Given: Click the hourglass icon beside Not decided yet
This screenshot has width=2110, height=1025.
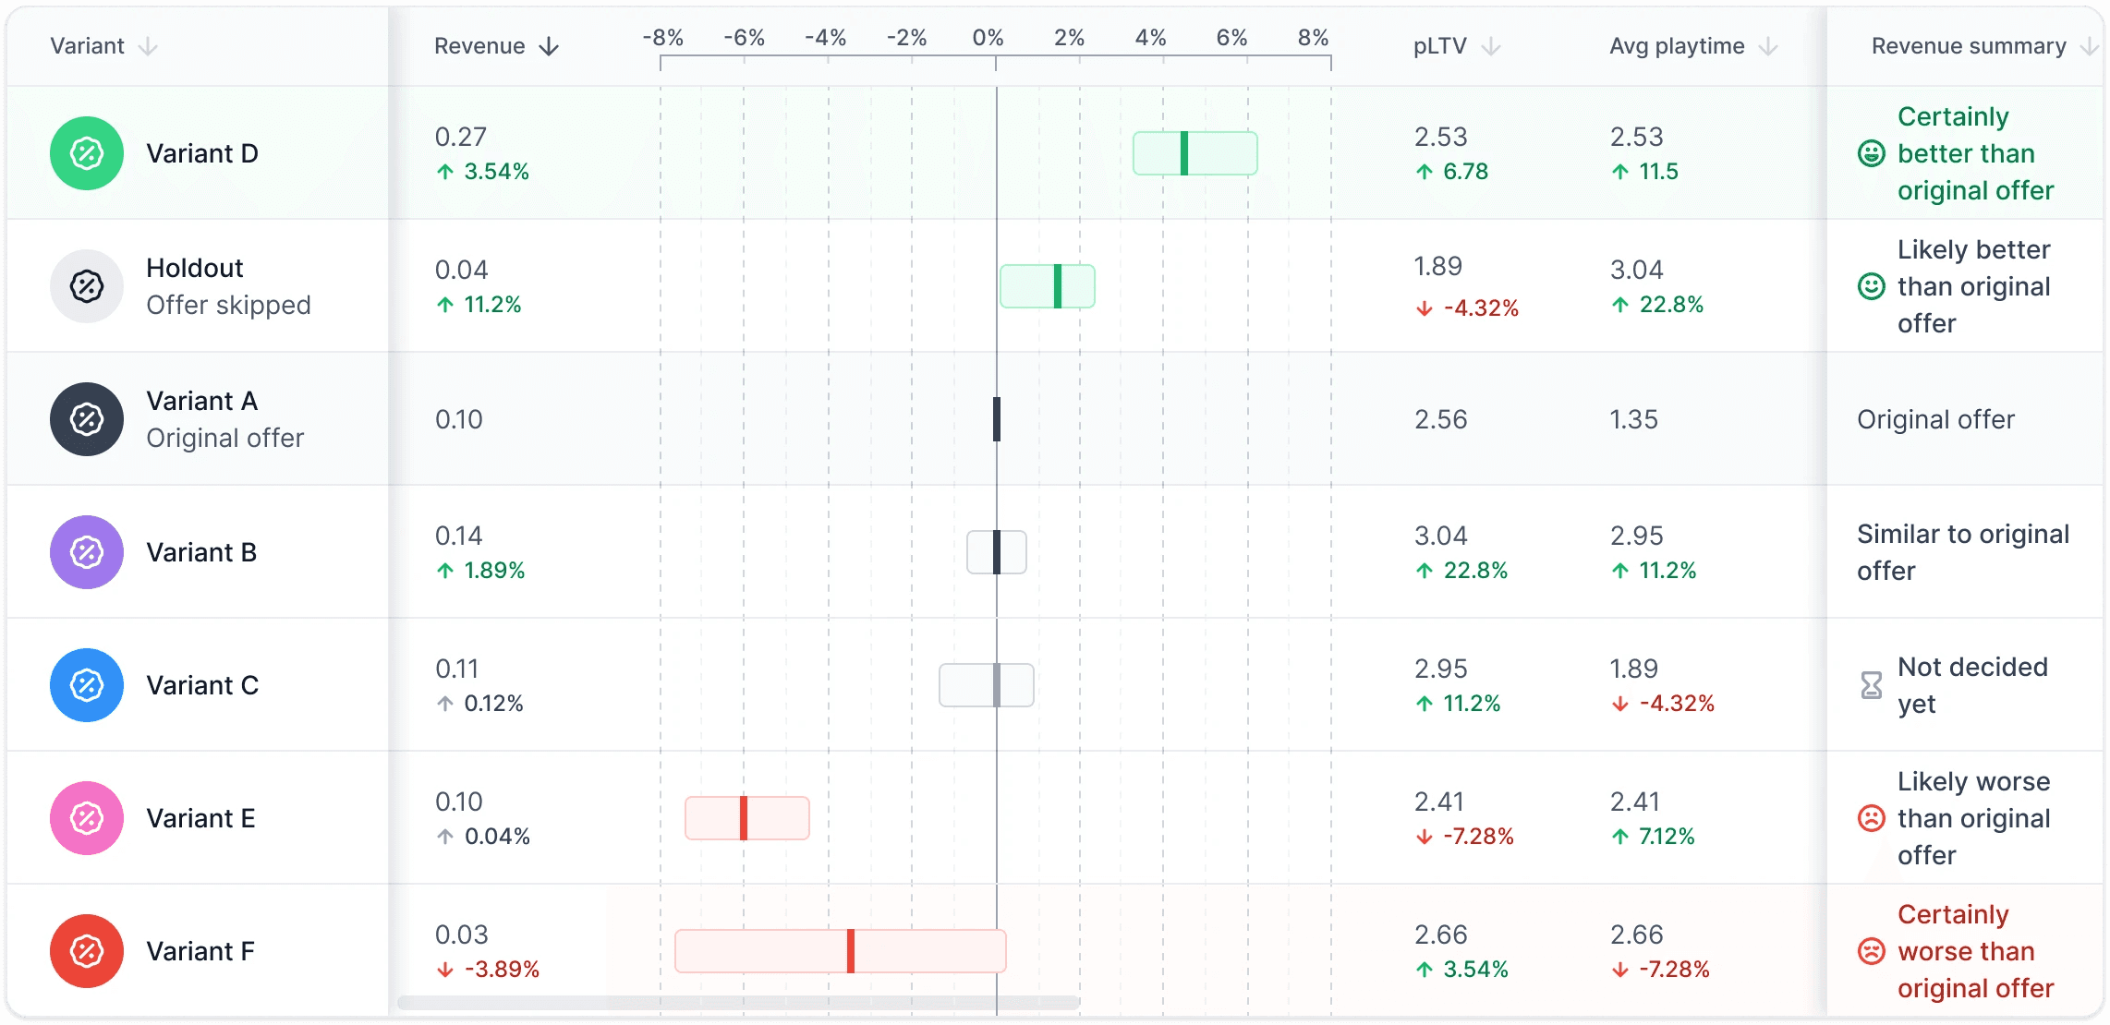Looking at the screenshot, I should pos(1872,685).
